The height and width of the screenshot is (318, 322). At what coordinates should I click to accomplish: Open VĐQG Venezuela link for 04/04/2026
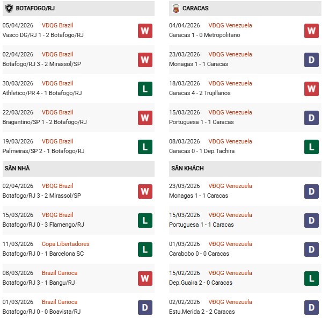pyautogui.click(x=230, y=25)
